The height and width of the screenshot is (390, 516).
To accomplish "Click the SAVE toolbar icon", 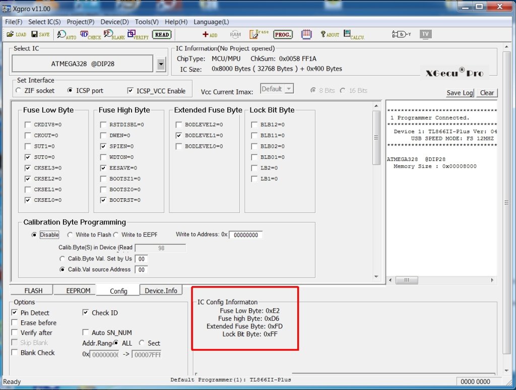I will tap(40, 34).
